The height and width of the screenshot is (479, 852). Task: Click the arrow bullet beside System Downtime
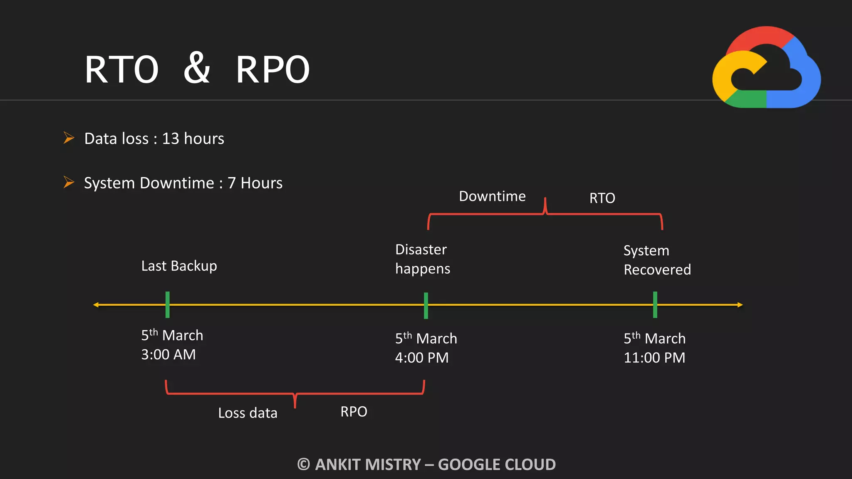(69, 182)
